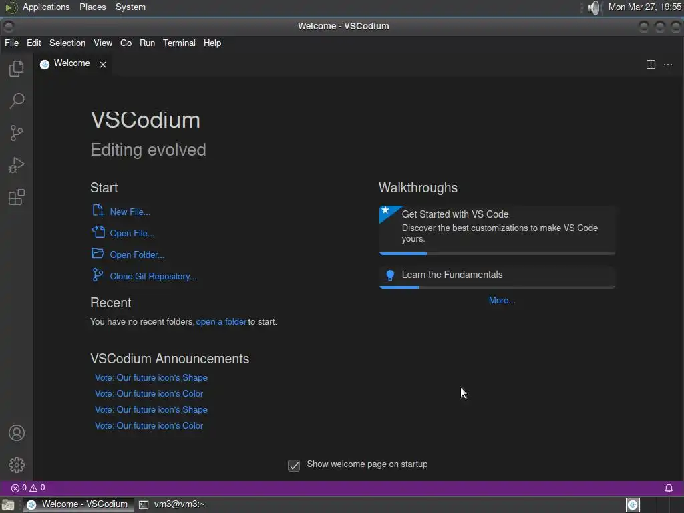
Task: Click the Split Editor Right icon
Action: (x=651, y=65)
